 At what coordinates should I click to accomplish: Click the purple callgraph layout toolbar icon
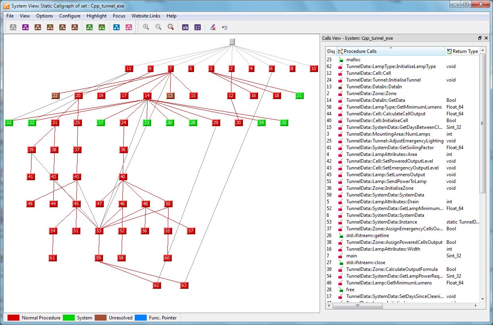tap(25, 27)
